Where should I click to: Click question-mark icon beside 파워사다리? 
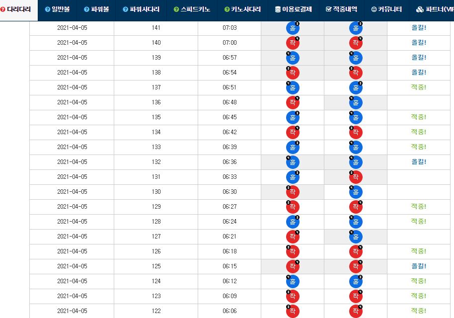[x=125, y=9]
